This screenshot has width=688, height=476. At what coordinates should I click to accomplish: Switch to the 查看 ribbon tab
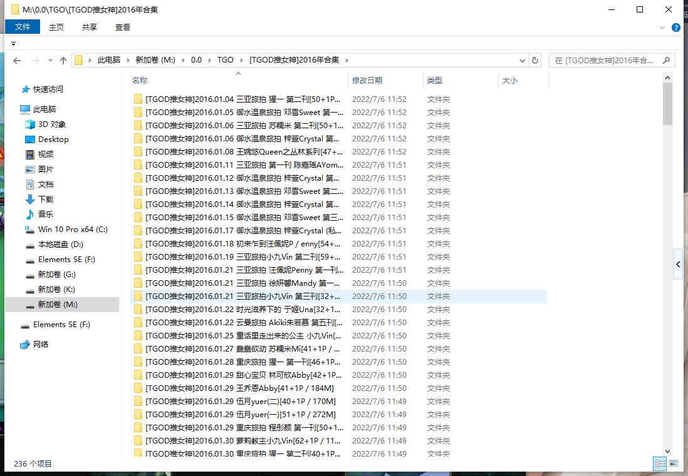(122, 27)
